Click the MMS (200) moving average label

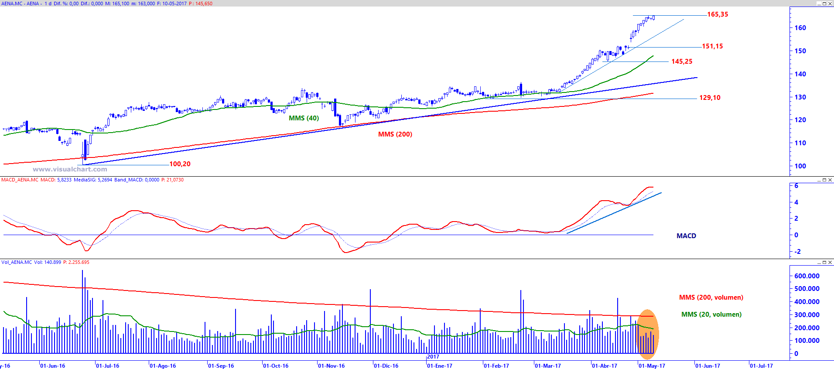395,134
